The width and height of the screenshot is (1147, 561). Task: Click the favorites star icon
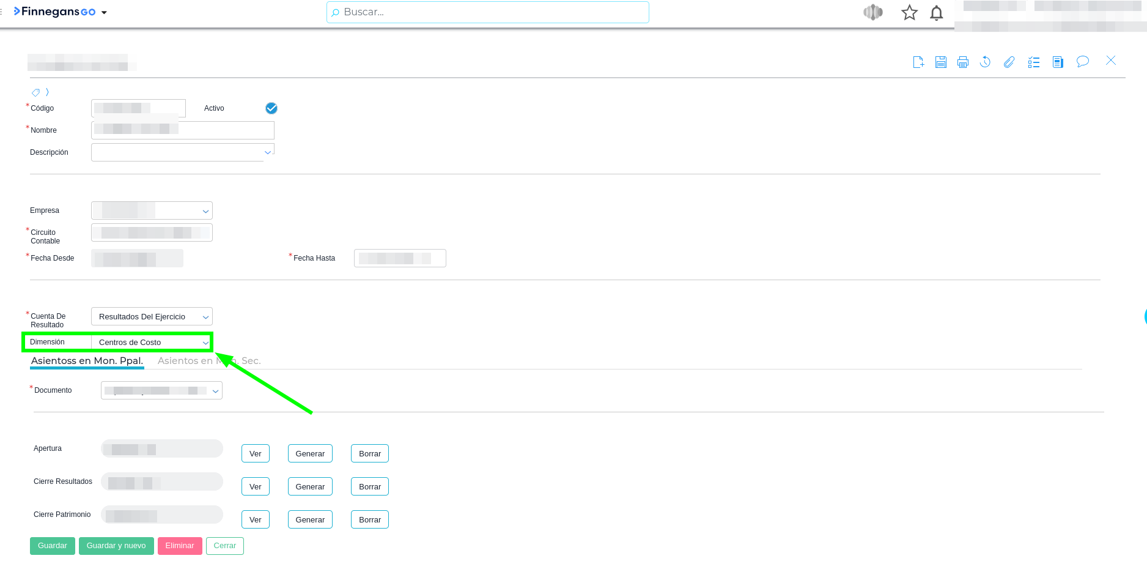coord(909,13)
